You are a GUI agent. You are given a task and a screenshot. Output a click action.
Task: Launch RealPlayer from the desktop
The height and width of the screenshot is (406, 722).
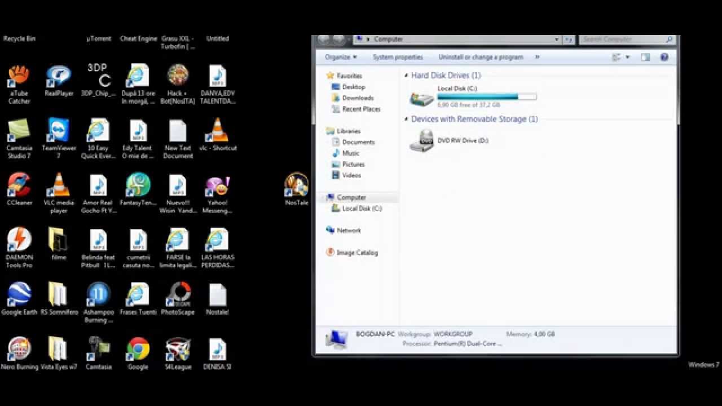click(59, 81)
